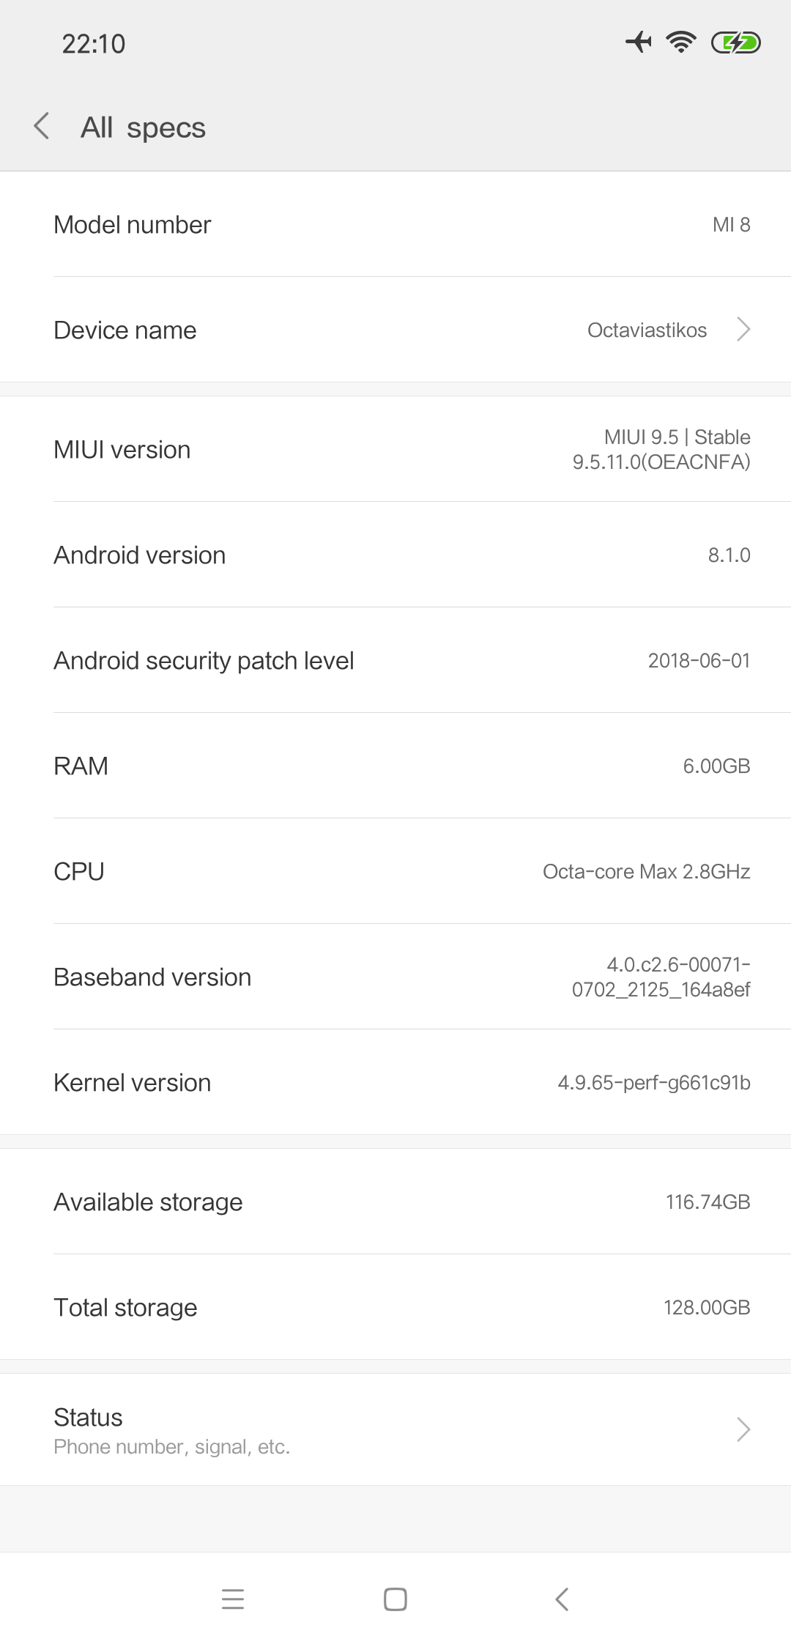Select the Model number row
Screen dimensions: 791x1647
point(395,224)
